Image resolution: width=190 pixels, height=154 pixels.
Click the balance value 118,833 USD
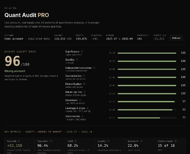point(63,39)
